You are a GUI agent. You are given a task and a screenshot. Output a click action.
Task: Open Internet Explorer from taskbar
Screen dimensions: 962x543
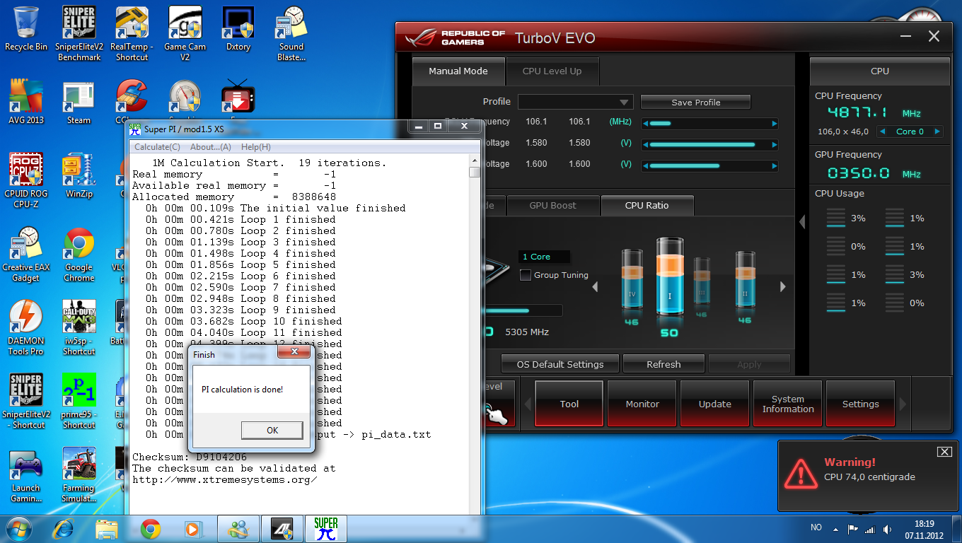tap(63, 529)
